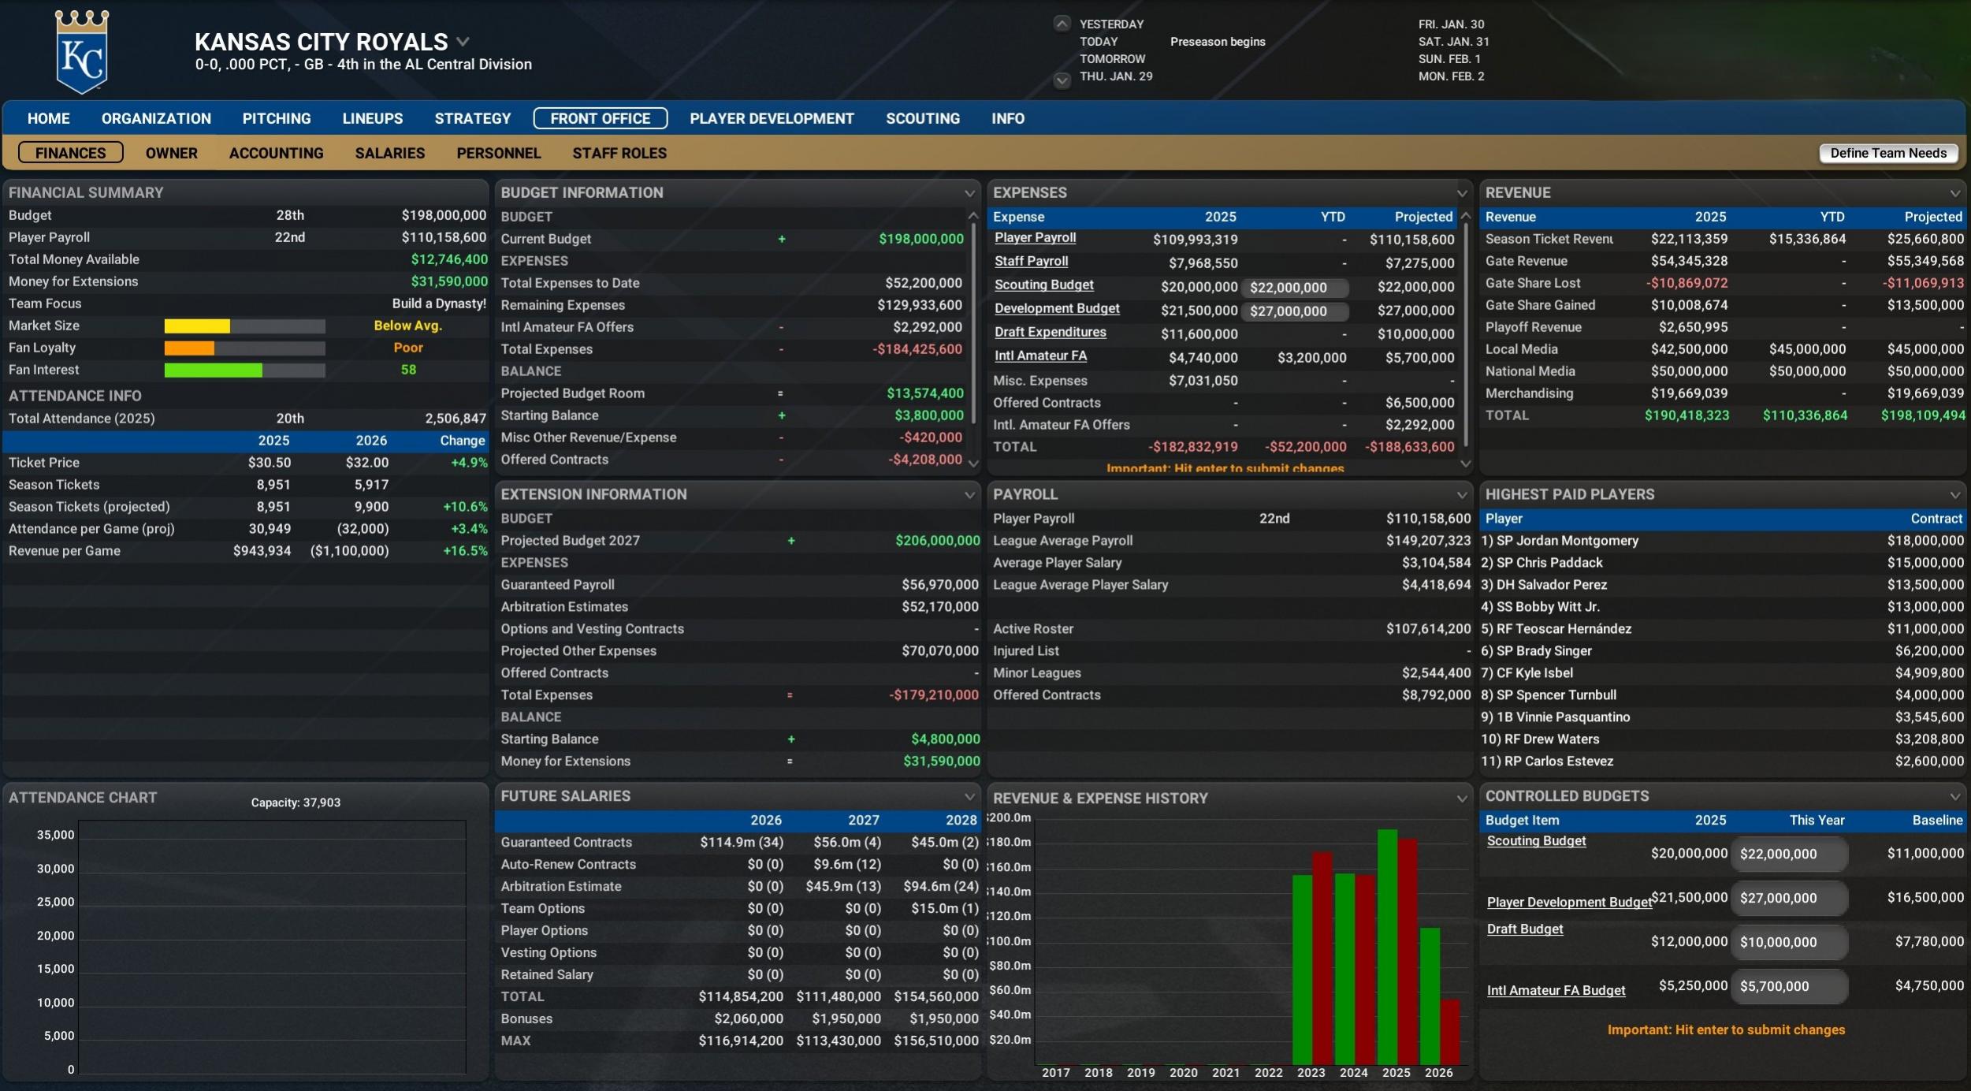Click the calendar down arrow beside THU. JAN. 29
The image size is (1971, 1091).
1062,79
